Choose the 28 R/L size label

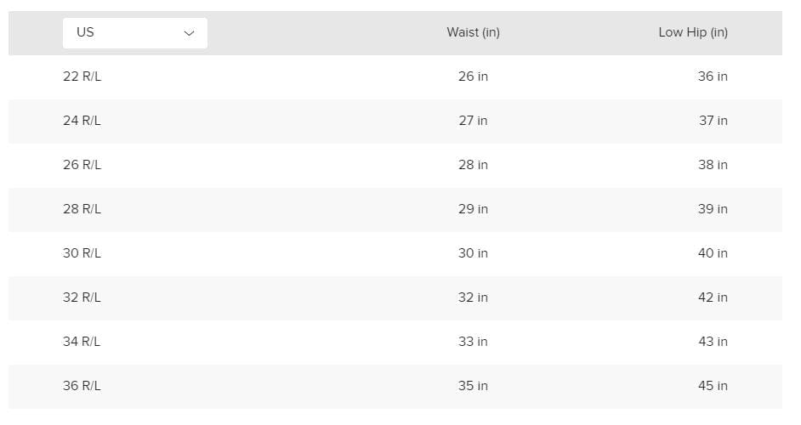pyautogui.click(x=82, y=209)
